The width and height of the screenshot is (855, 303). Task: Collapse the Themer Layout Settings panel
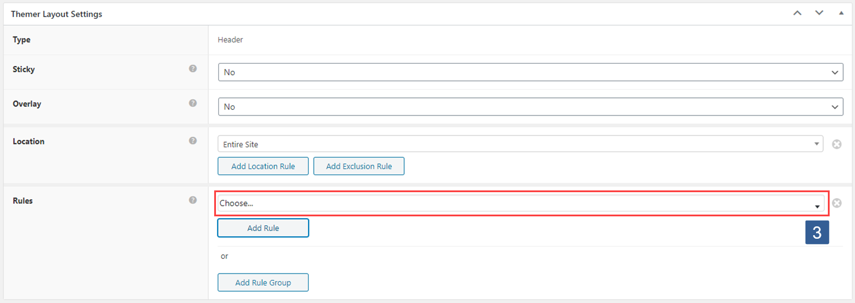841,13
